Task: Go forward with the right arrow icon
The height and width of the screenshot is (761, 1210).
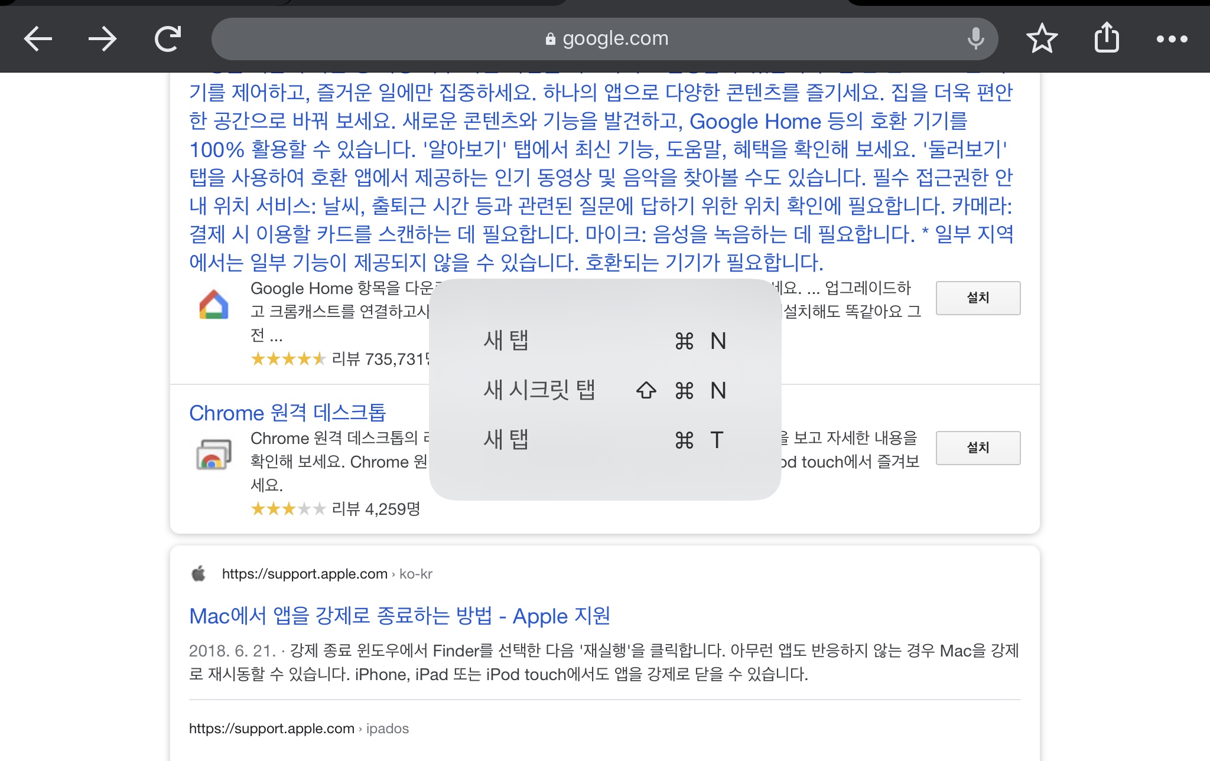Action: [x=103, y=39]
